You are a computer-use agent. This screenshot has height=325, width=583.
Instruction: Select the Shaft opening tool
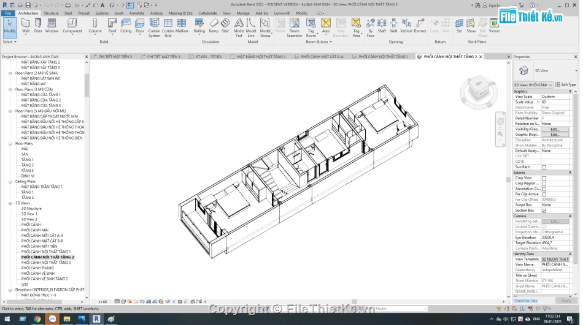coord(382,26)
